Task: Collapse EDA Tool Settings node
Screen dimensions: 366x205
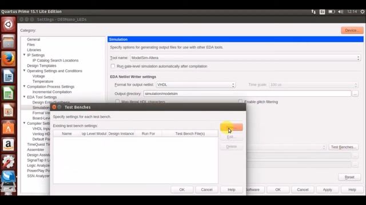Action: pyautogui.click(x=24, y=97)
